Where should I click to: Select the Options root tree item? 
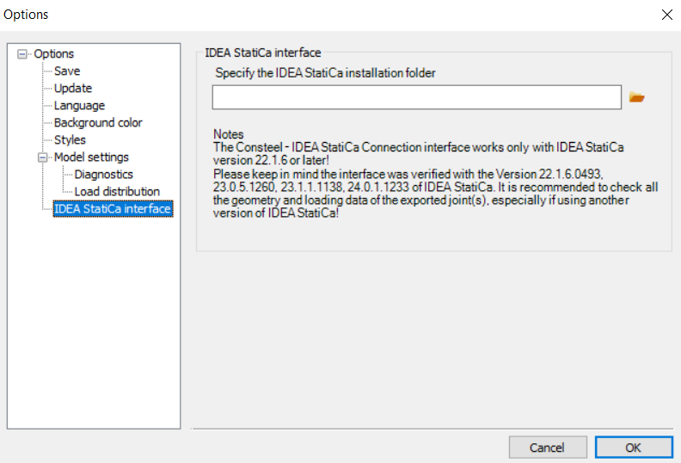click(x=54, y=54)
